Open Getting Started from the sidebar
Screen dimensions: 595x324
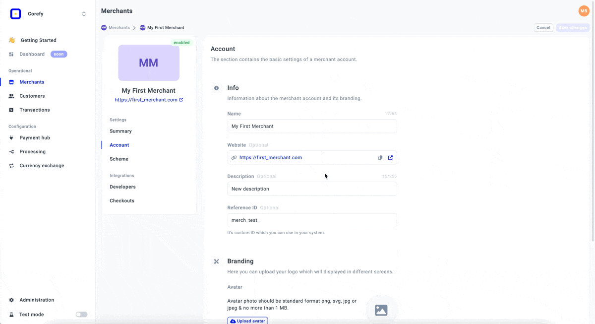point(38,40)
